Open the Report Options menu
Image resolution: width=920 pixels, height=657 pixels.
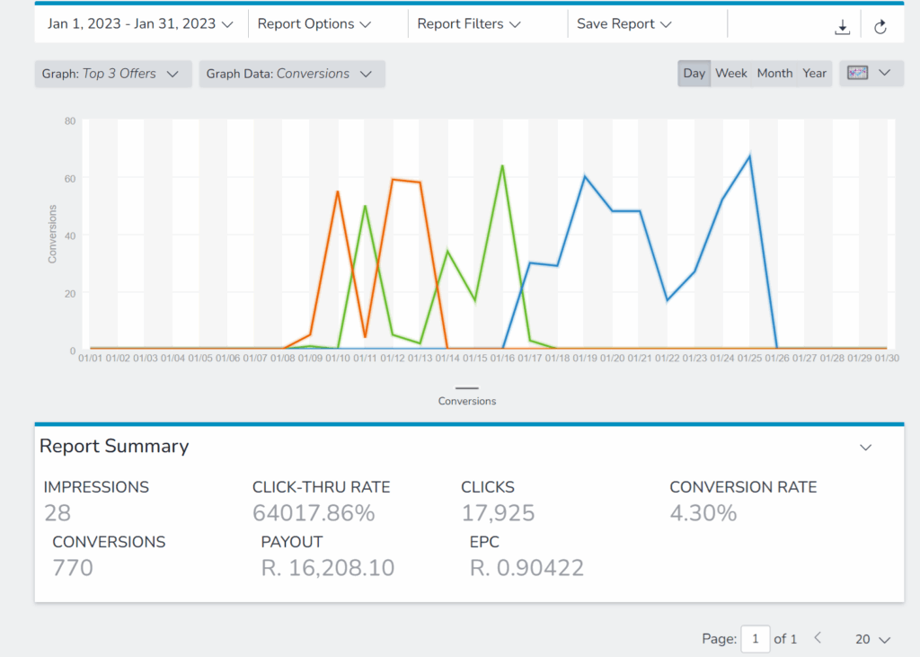pyautogui.click(x=314, y=24)
